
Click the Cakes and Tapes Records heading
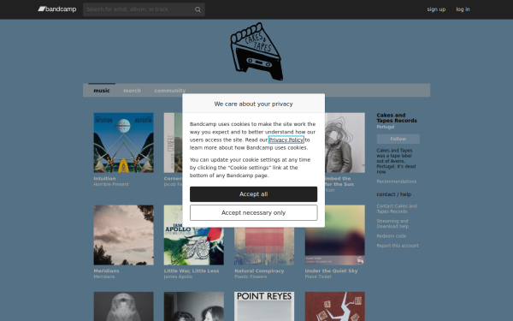click(397, 118)
